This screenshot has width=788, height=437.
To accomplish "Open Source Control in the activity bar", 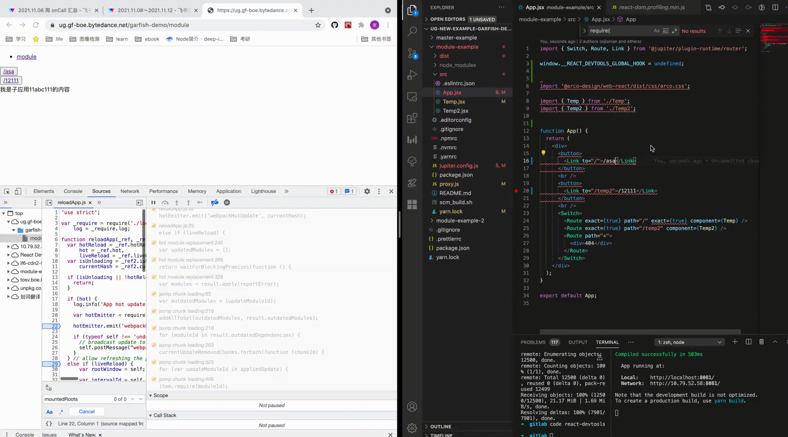I will (412, 53).
